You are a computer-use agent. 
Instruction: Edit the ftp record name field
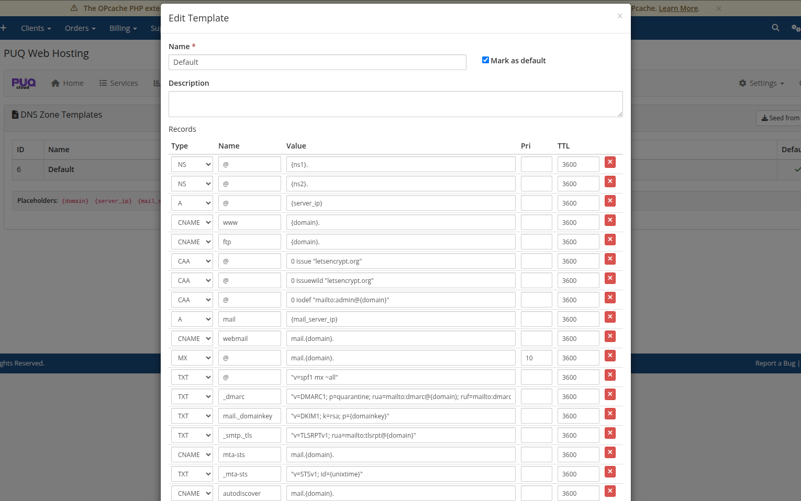250,242
